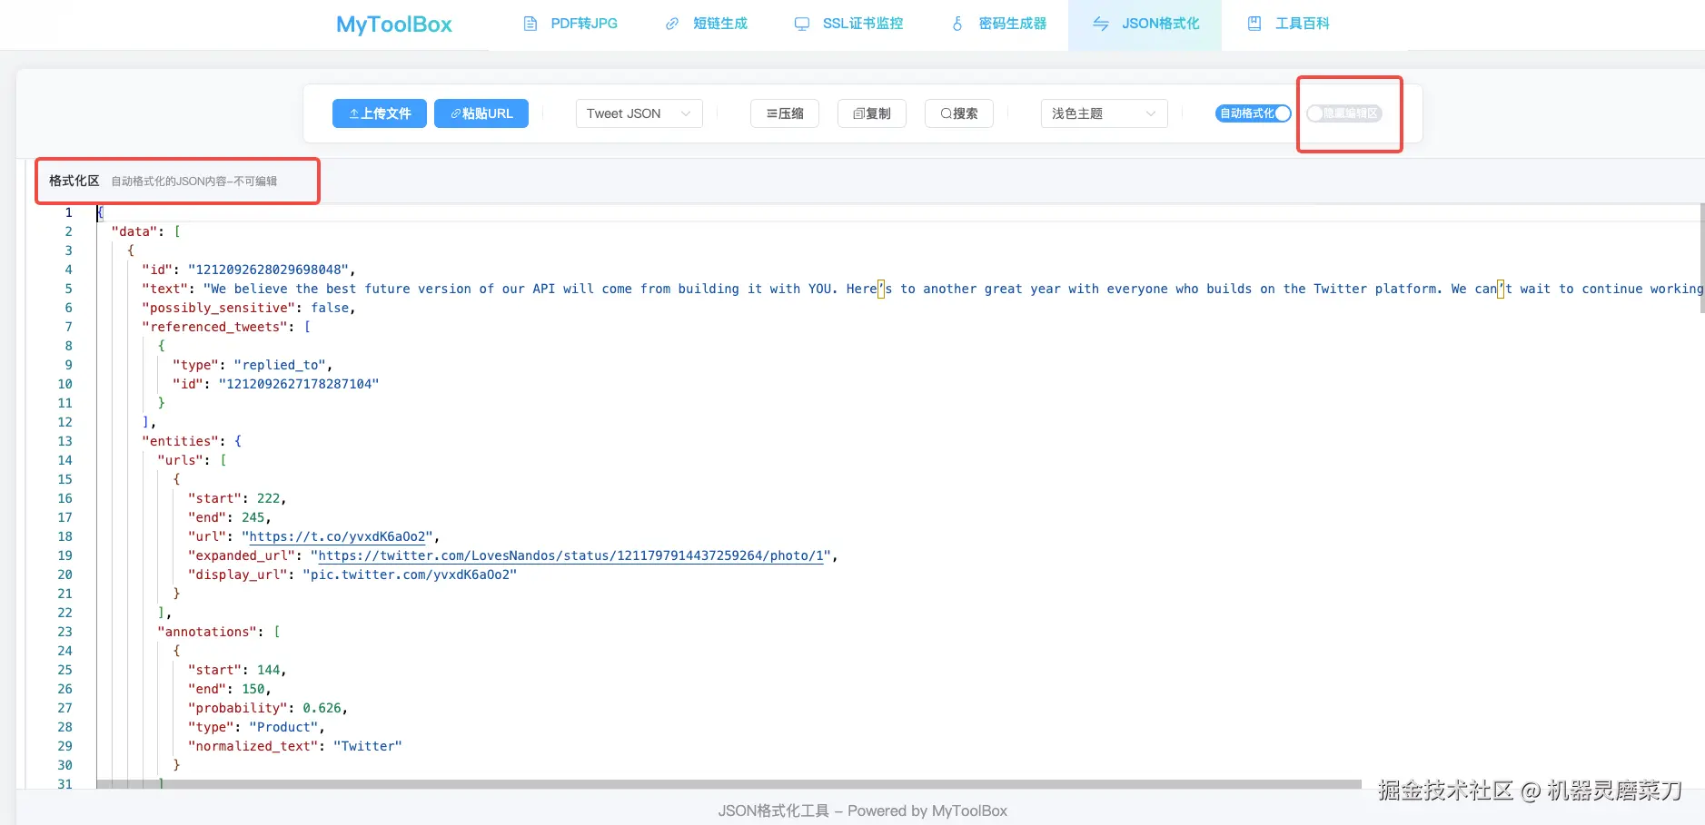Screen dimensions: 1705x825
Task: Click the "normalized_text" key
Action: click(253, 746)
